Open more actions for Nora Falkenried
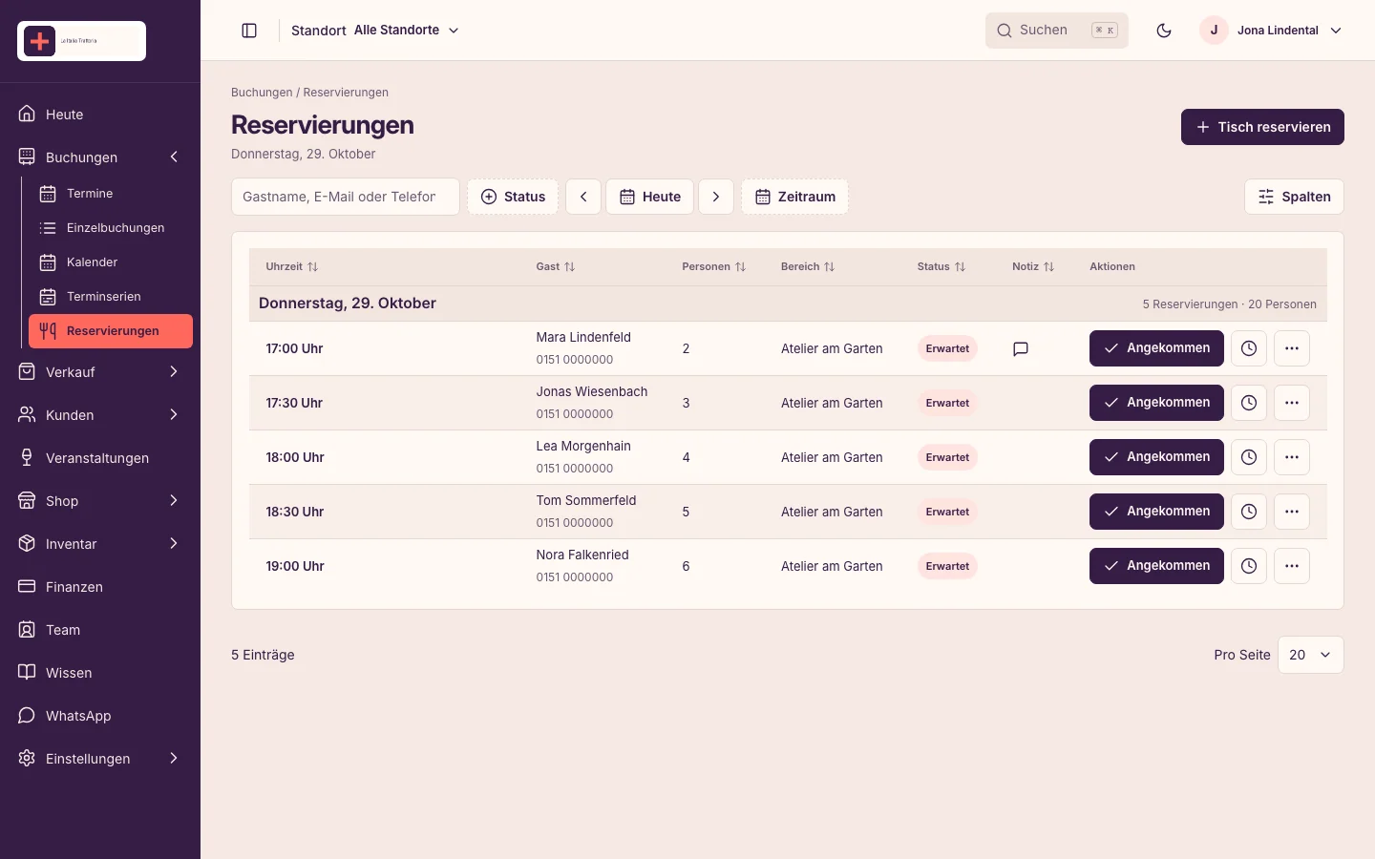 pos(1292,566)
